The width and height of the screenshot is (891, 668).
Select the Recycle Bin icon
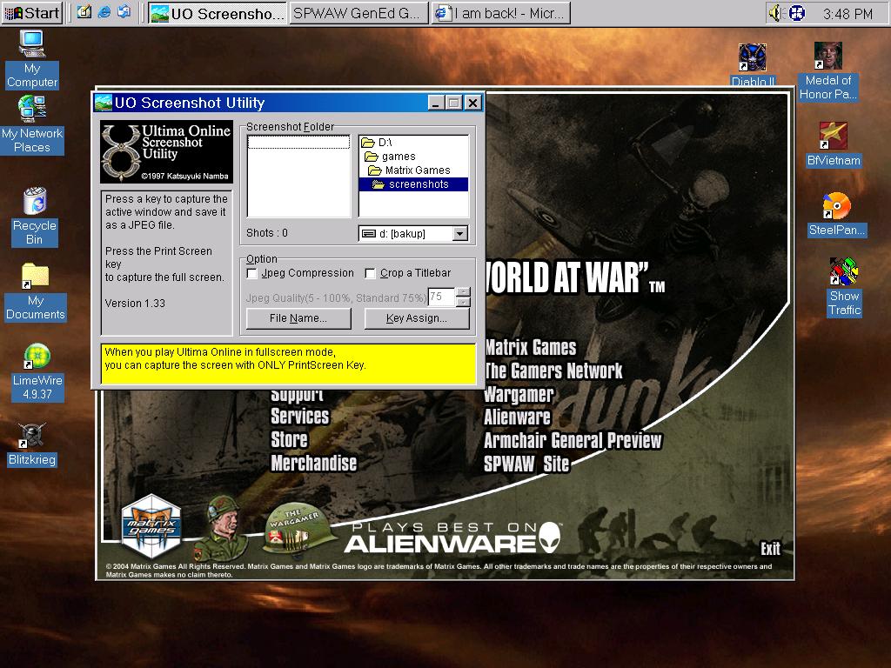[34, 217]
